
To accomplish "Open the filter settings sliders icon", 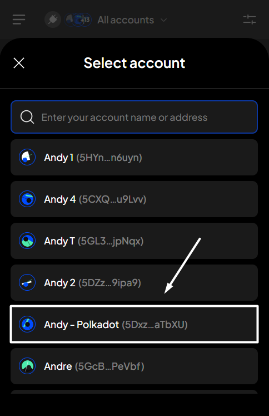I will pyautogui.click(x=250, y=19).
